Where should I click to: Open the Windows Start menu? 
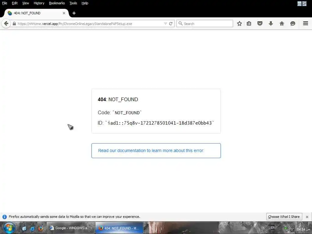[x=9, y=228]
